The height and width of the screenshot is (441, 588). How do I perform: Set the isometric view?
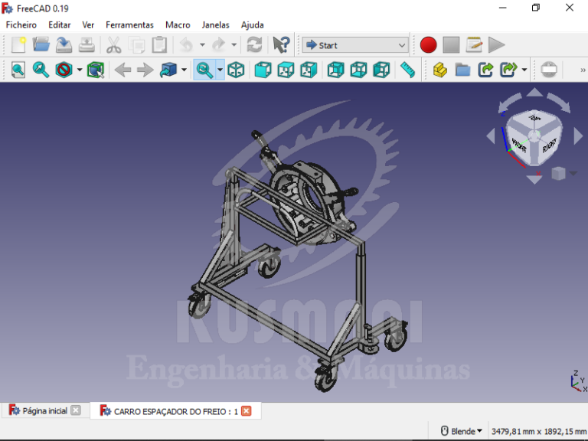237,70
